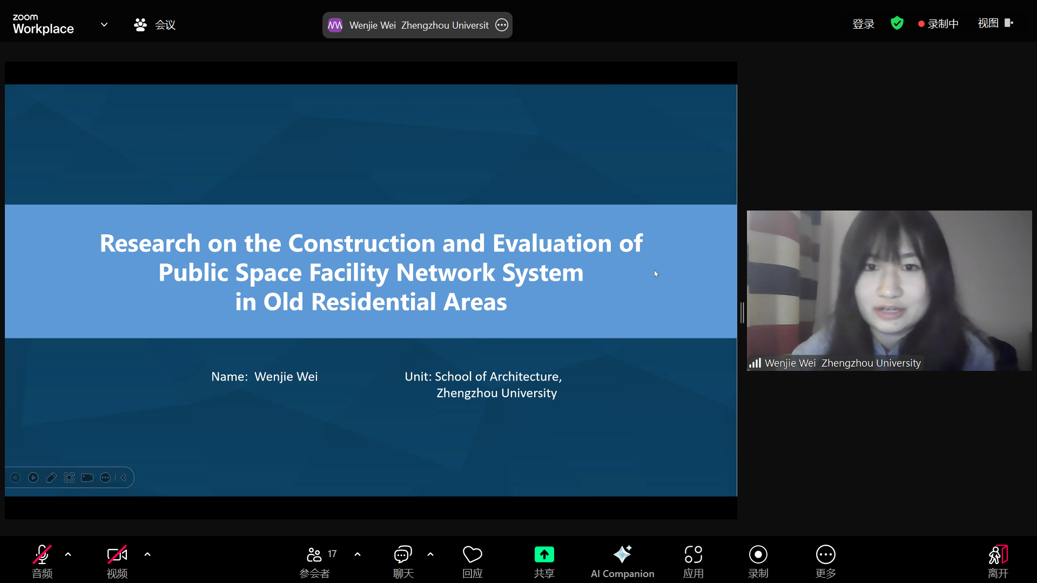Open 回应 reactions heart icon
This screenshot has width=1037, height=583.
473,554
